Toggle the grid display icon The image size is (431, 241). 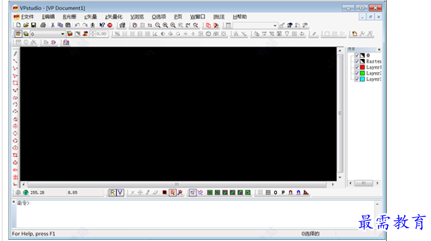268,193
